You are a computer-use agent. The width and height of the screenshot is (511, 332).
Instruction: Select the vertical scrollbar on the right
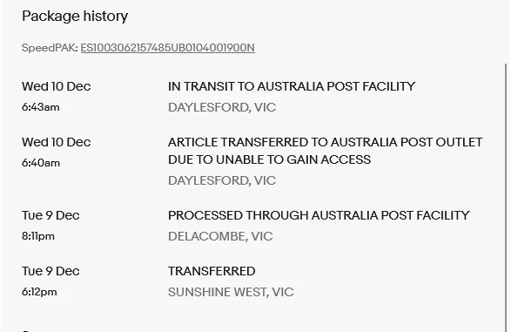pos(506,198)
